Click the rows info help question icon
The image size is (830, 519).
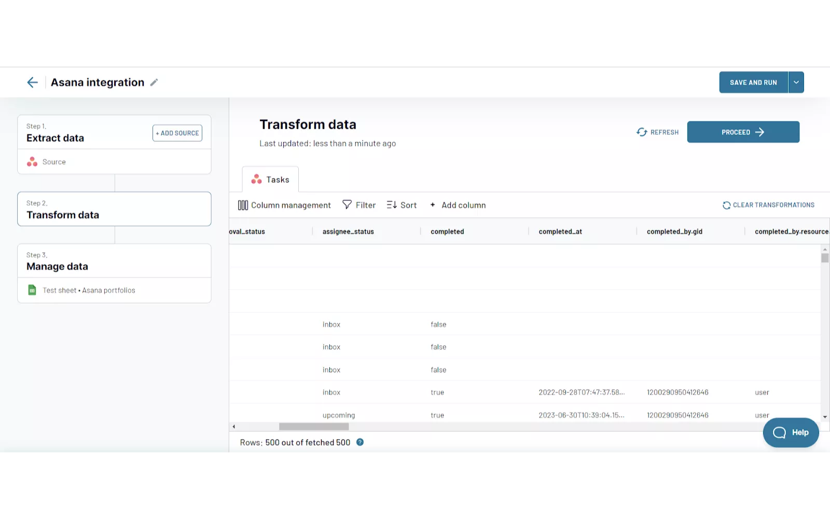click(x=360, y=442)
